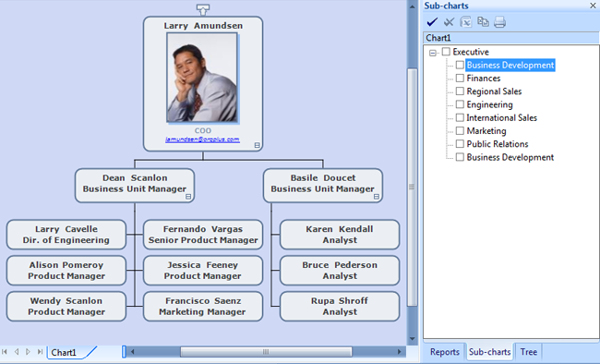This screenshot has height=364, width=600.
Task: Open Larry Amundsen's email link
Action: click(202, 140)
